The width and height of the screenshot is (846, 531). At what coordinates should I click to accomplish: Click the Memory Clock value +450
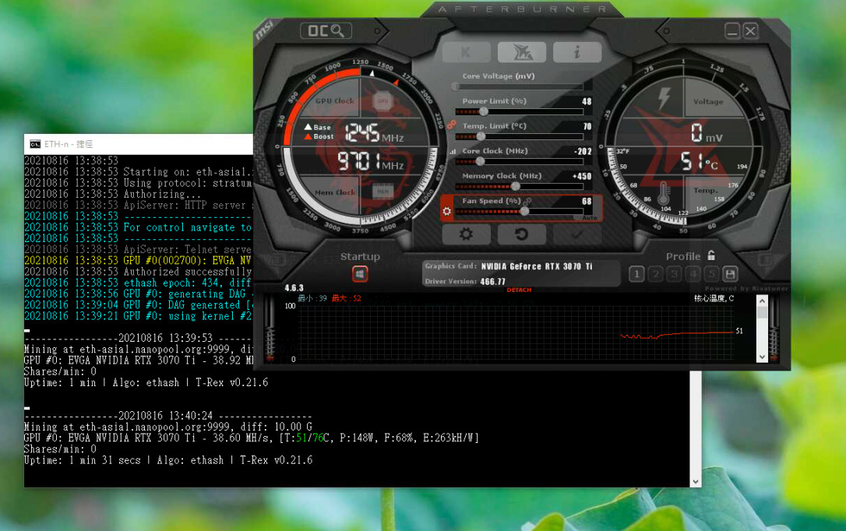582,176
